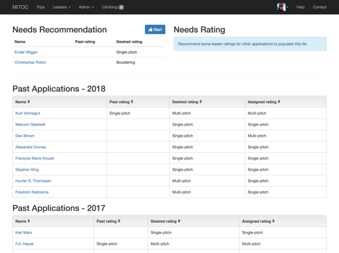Sort 2018 table by Past rating

click(x=122, y=102)
